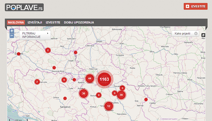
Task: Click the POPLAVE.rs logo
Action: 24,7
